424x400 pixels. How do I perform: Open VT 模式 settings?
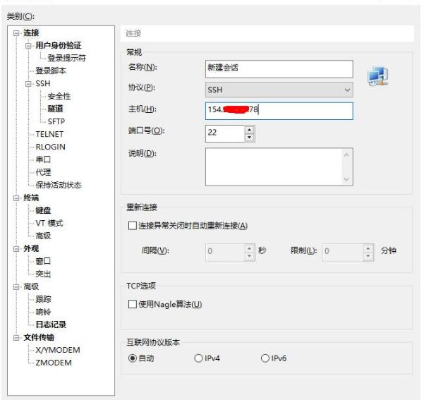tap(49, 223)
